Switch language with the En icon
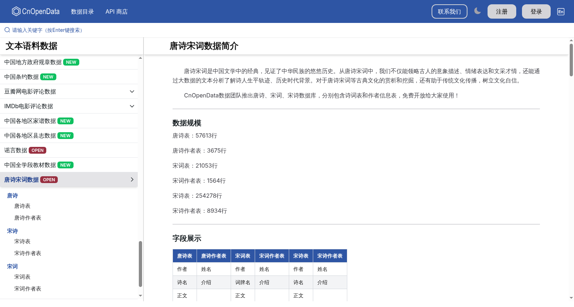Image resolution: width=574 pixels, height=307 pixels. pyautogui.click(x=561, y=11)
